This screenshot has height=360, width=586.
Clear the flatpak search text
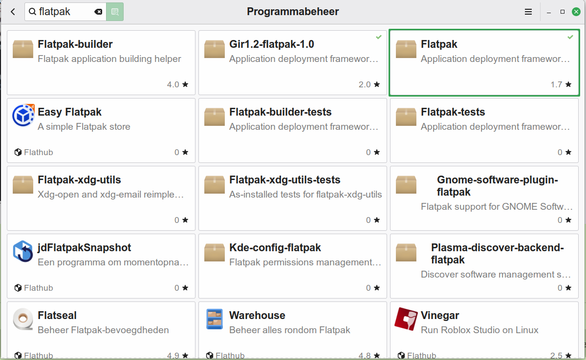coord(98,12)
